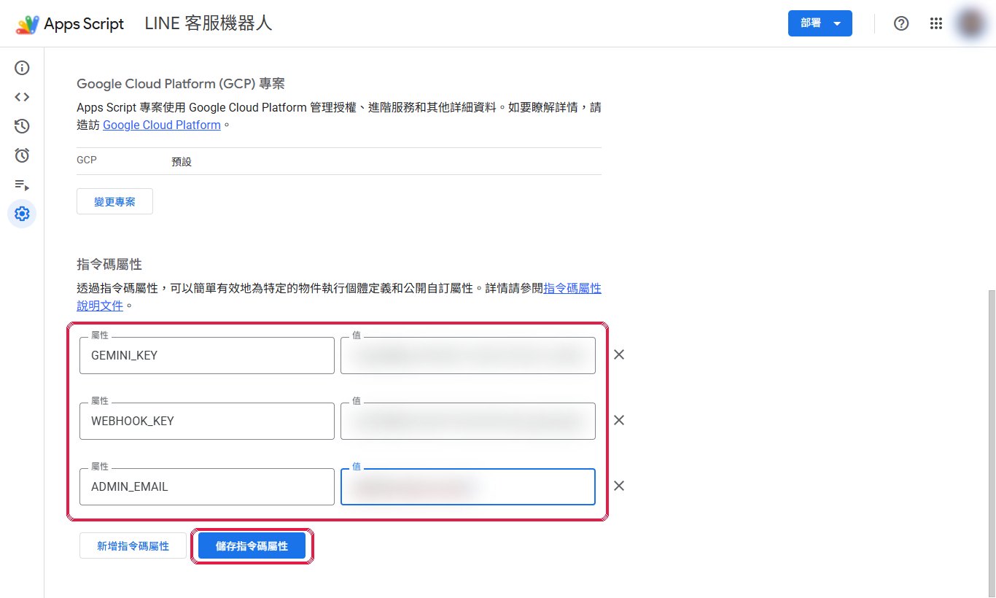Remove the ADMIN_EMAIL property row
Image resolution: width=996 pixels, height=598 pixels.
click(x=619, y=486)
